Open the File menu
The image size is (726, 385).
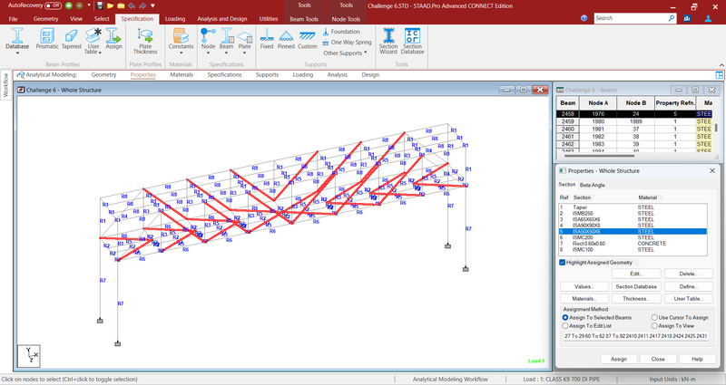(13, 19)
